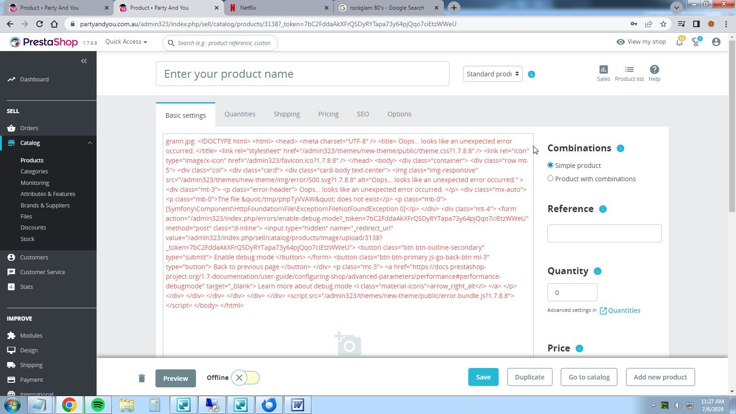Switch to the Pricing tab

328,114
